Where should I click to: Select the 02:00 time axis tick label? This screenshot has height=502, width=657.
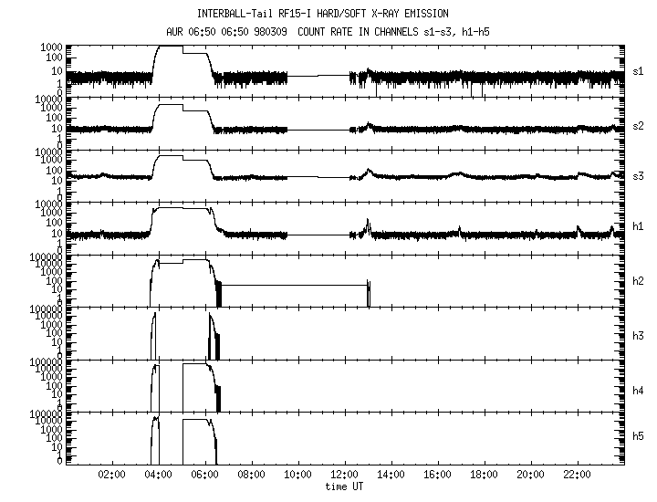point(111,475)
